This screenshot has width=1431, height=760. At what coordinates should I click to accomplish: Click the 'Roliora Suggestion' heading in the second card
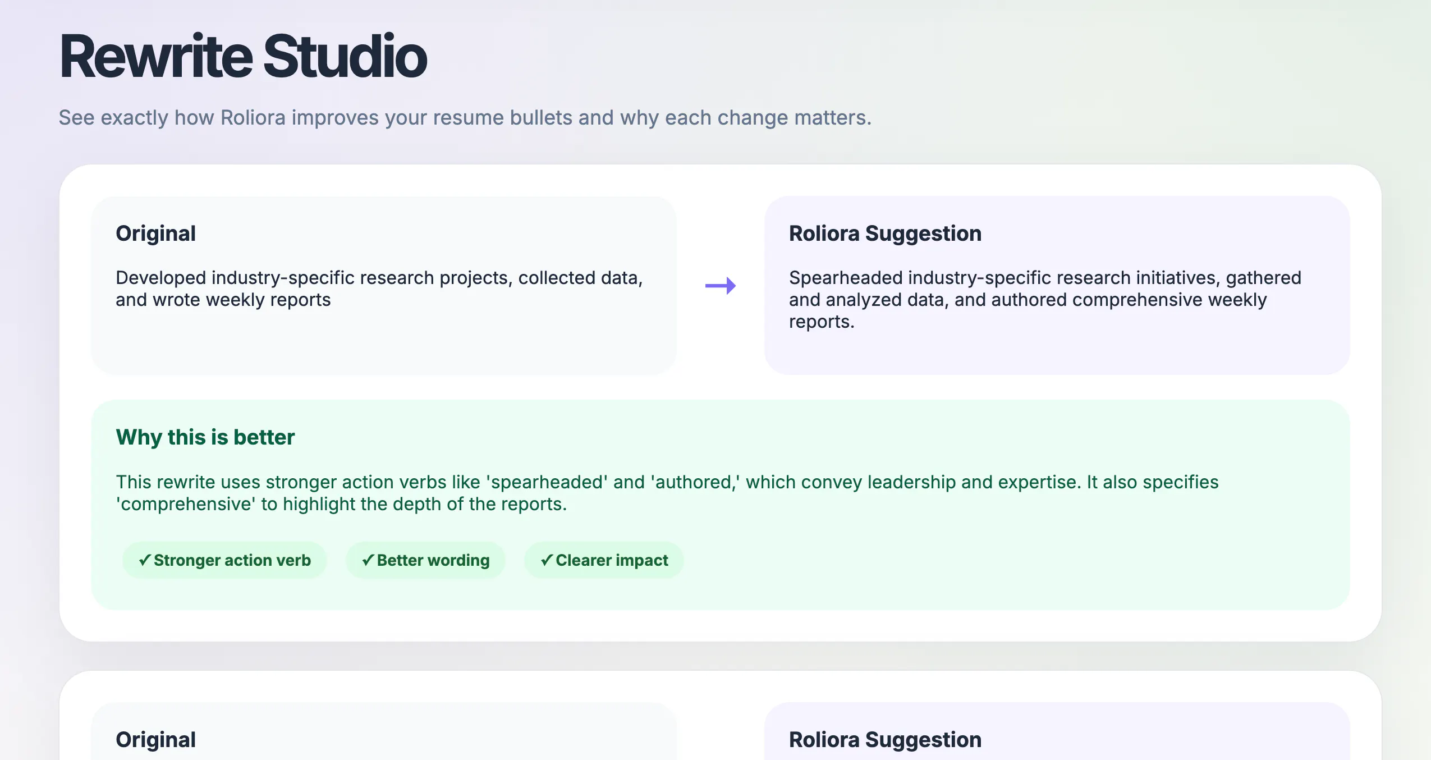pyautogui.click(x=886, y=740)
